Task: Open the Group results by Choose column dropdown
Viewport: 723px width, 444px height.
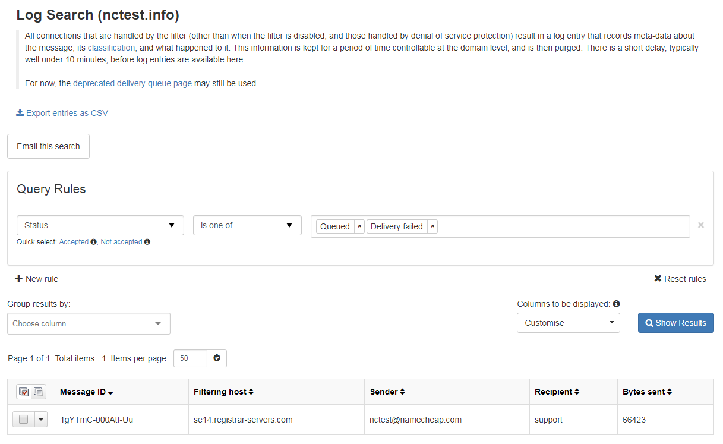Action: [x=89, y=324]
